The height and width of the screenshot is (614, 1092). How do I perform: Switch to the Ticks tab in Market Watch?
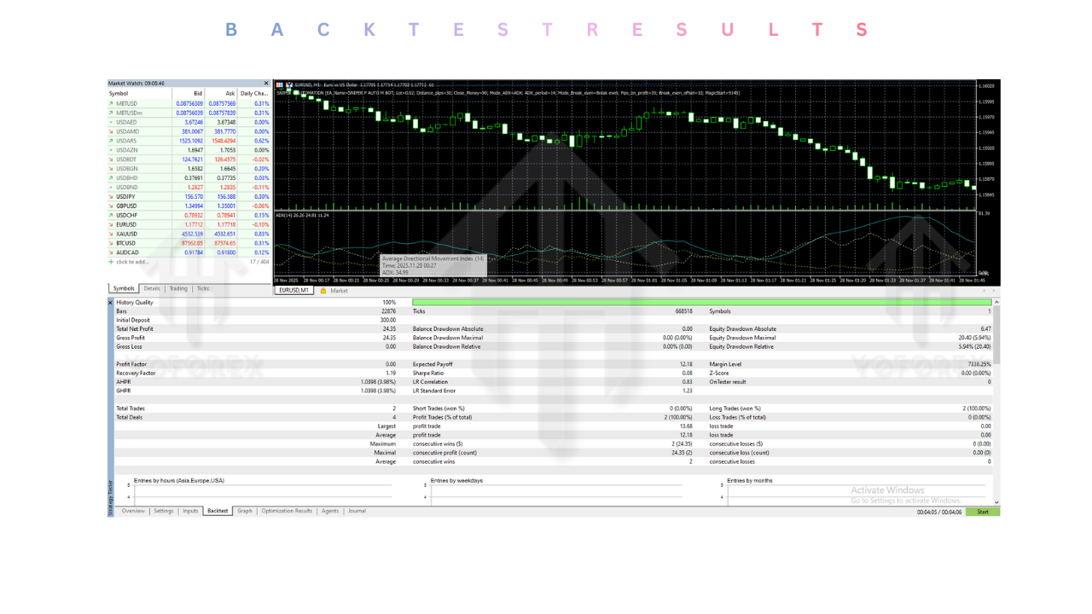point(202,288)
